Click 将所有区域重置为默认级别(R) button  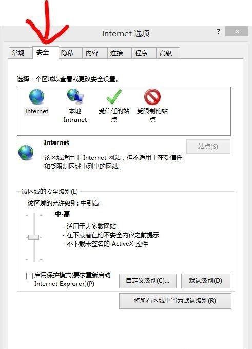(x=175, y=301)
